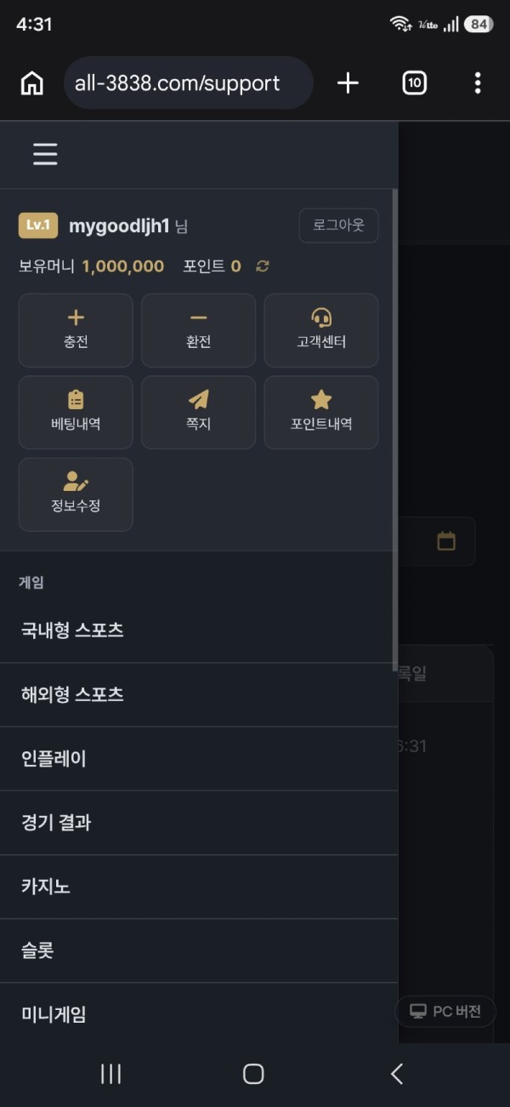This screenshot has height=1107, width=510.
Task: Select 해외형 스포츠 menu item
Action: [199, 694]
